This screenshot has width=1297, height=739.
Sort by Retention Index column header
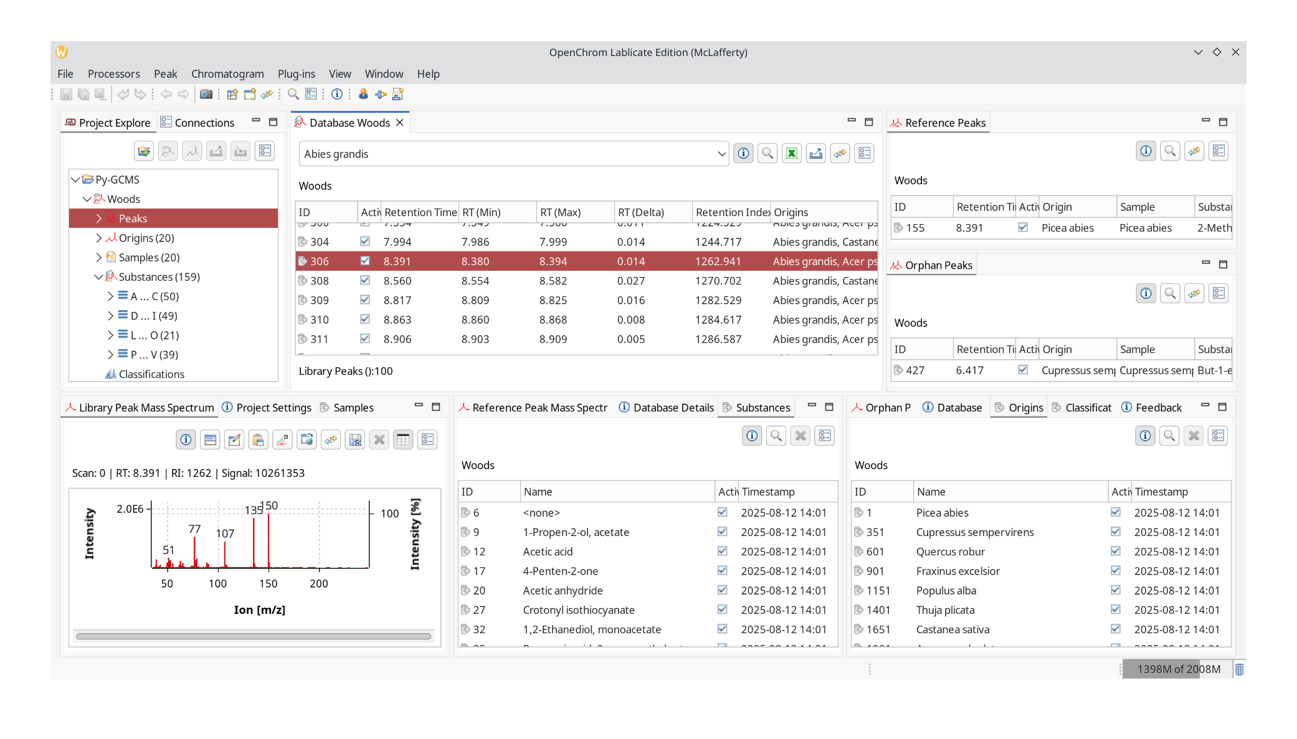pos(731,212)
